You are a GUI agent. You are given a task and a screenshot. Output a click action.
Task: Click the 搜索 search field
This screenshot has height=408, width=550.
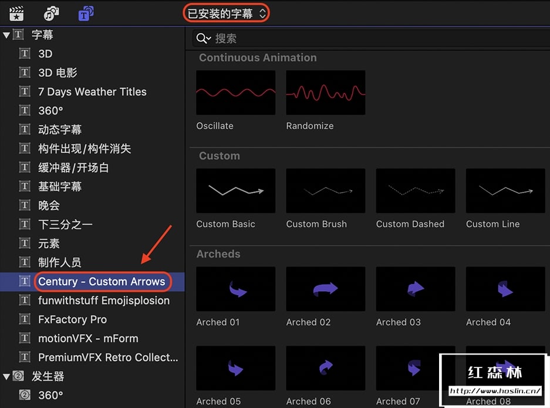371,38
